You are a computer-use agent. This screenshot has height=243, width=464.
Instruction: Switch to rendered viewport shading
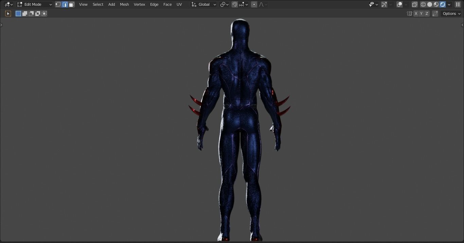443,4
